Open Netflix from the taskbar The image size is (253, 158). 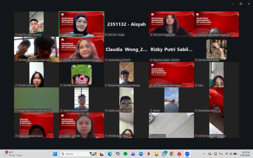pos(149,154)
